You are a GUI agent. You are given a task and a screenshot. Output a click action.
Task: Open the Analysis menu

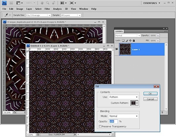pyautogui.click(x=57, y=9)
